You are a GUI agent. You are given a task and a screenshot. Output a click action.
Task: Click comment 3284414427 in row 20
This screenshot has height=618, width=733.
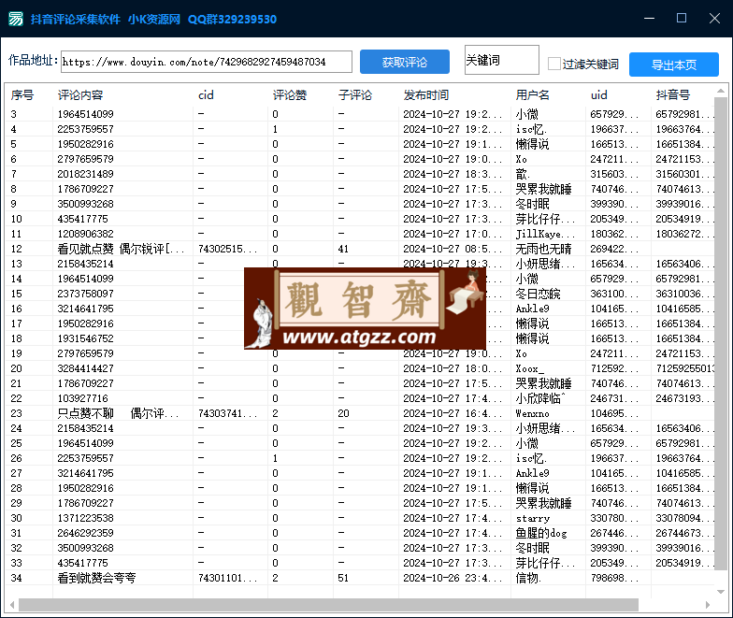pos(86,368)
